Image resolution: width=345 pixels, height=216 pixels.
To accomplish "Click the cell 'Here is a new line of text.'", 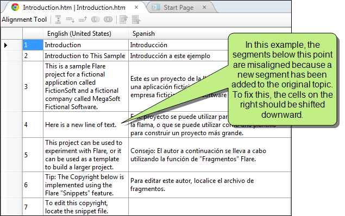I will click(x=86, y=125).
